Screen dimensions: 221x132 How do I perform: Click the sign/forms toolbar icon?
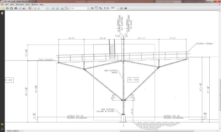tap(121, 8)
